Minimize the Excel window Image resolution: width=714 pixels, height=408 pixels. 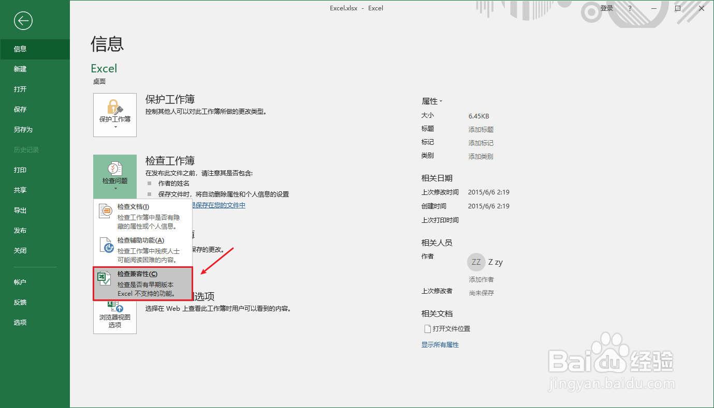[x=654, y=8]
